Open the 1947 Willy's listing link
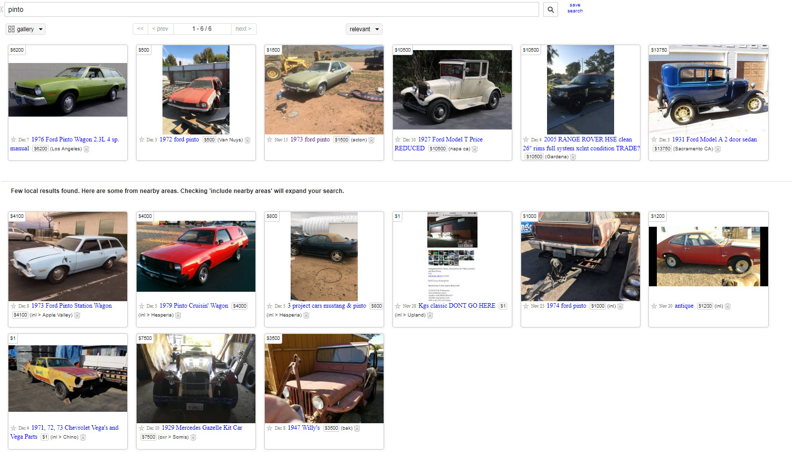The width and height of the screenshot is (792, 452). [304, 428]
